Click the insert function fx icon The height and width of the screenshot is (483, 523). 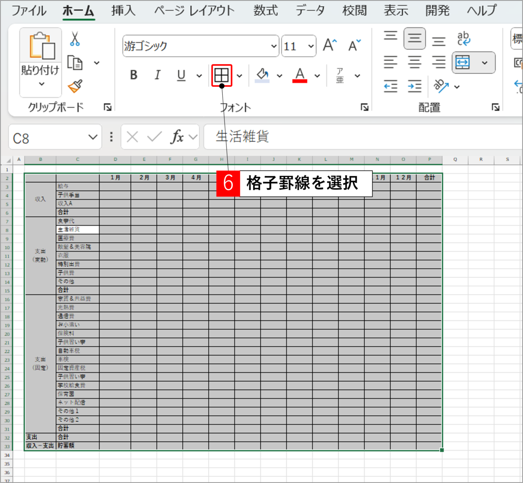(x=177, y=137)
